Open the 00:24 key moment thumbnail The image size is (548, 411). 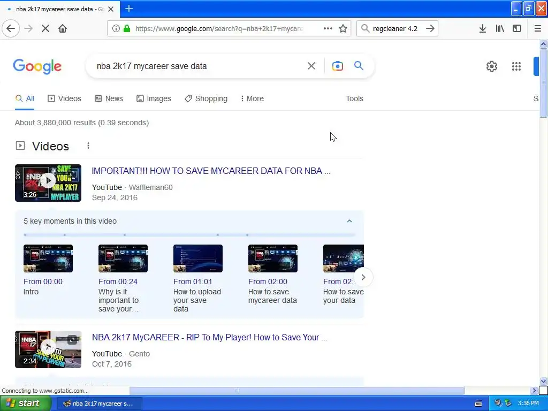click(123, 258)
